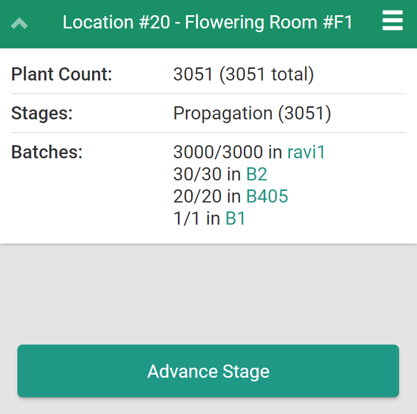Image resolution: width=417 pixels, height=414 pixels.
Task: Open the ravi1 batch link
Action: [306, 152]
